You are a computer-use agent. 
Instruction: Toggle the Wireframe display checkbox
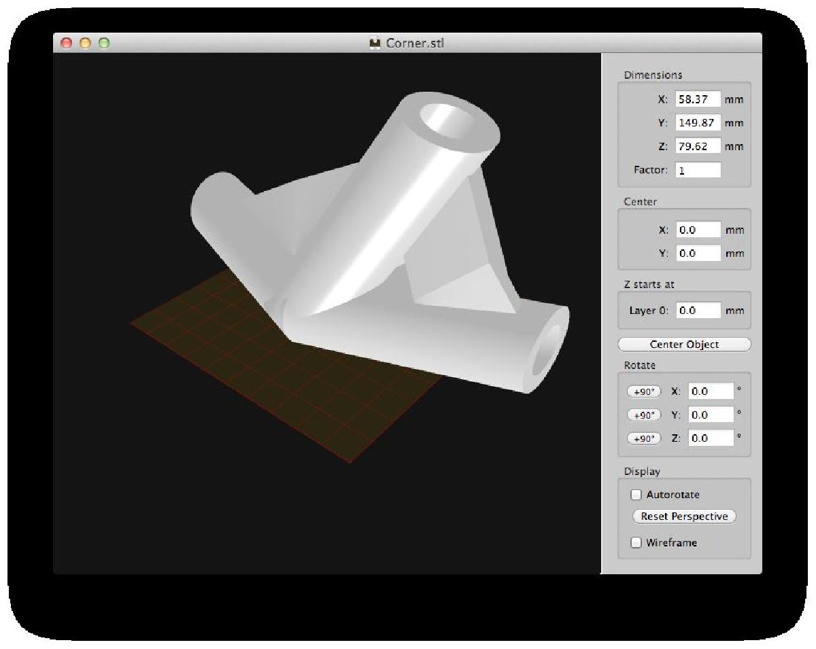tap(636, 542)
